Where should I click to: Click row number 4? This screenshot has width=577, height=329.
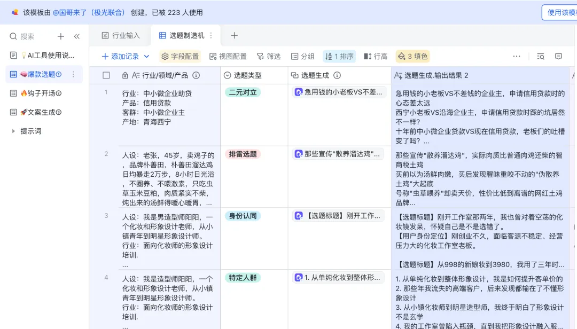[106, 278]
